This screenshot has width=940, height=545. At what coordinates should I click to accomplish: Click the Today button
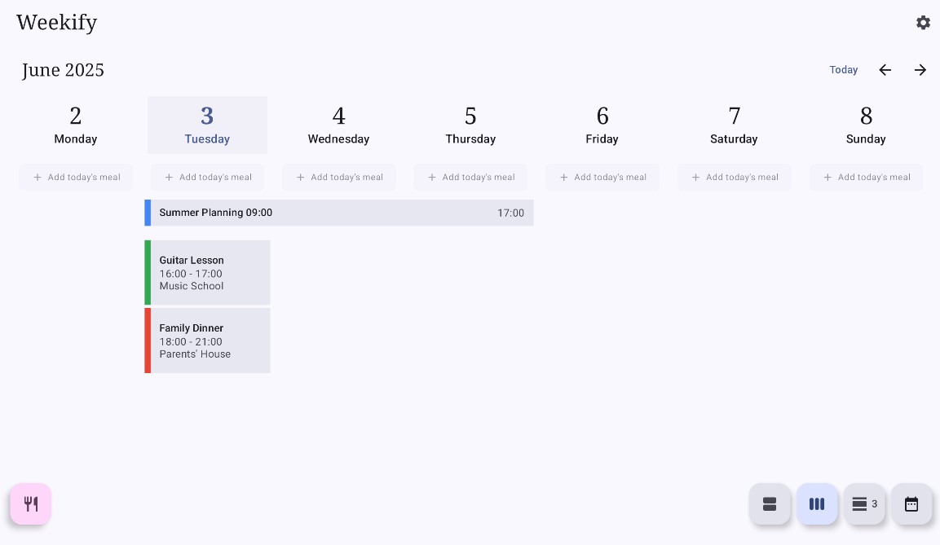pyautogui.click(x=844, y=70)
